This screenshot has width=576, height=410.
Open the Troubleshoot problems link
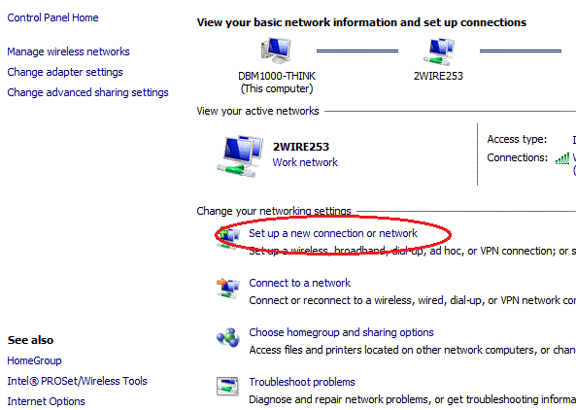click(x=302, y=382)
